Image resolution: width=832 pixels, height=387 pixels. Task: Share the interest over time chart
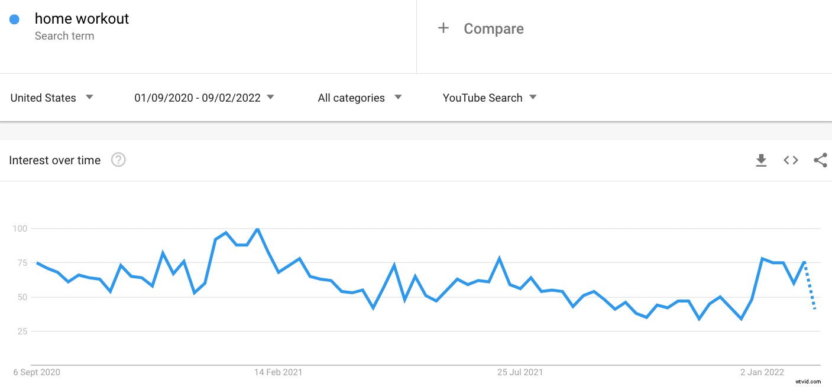pos(820,160)
